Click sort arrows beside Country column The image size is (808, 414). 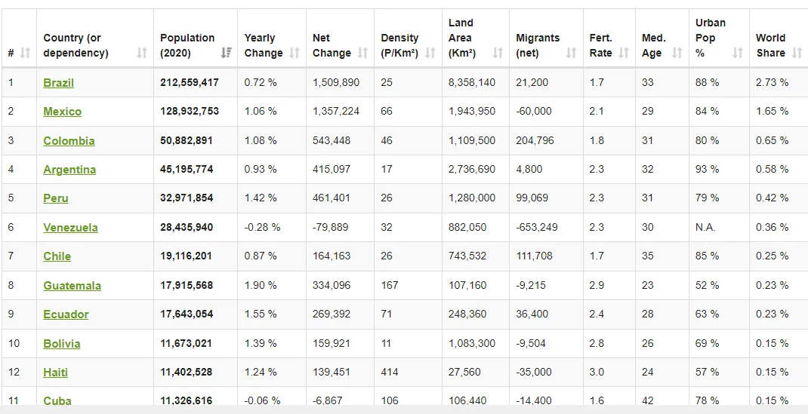point(142,53)
